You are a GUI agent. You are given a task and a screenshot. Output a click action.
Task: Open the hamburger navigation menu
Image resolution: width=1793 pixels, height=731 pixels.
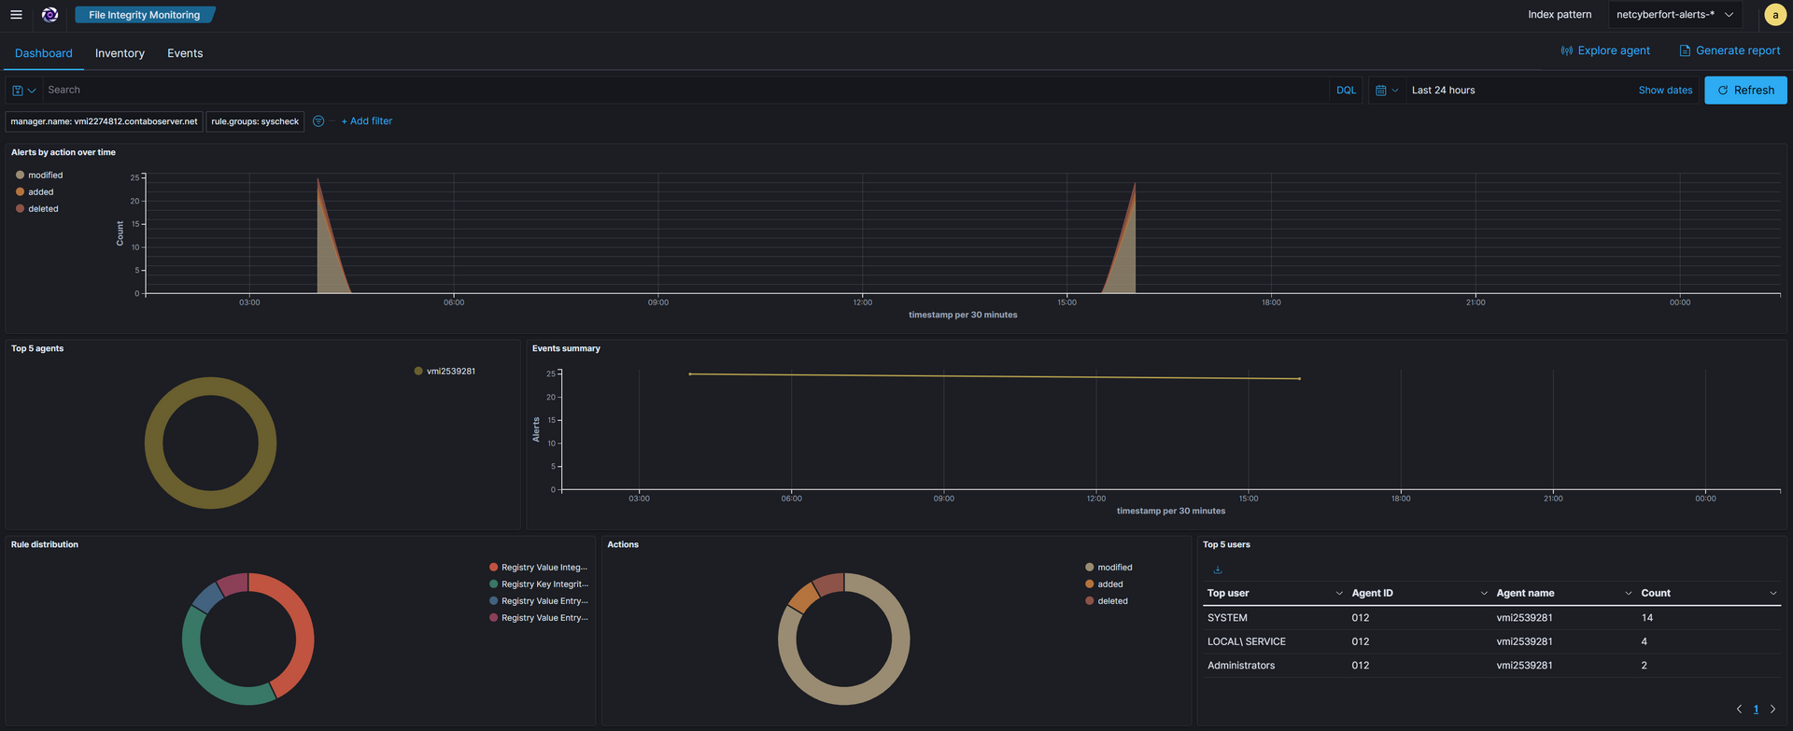16,15
